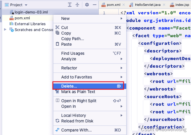
Task: Select External Libraries node
Action: [30, 24]
